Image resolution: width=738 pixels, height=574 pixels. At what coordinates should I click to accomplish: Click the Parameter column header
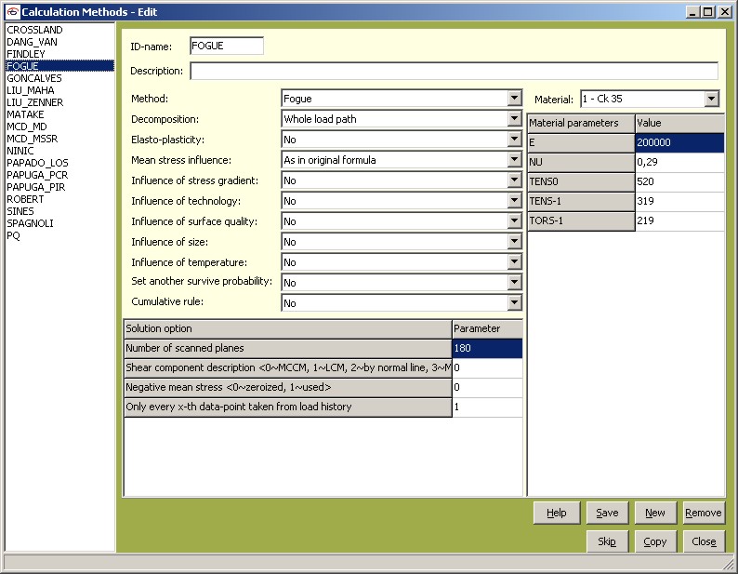point(487,328)
